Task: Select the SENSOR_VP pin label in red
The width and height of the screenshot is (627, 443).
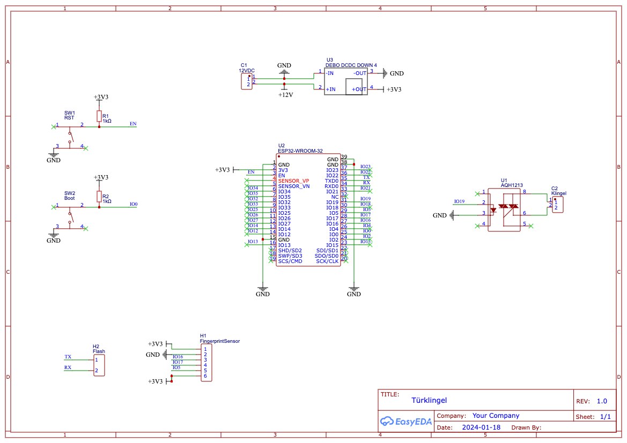Action: click(293, 181)
